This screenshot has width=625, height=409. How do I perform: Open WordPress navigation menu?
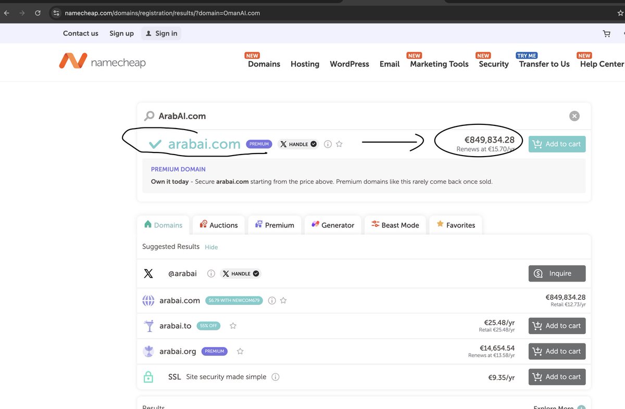tap(349, 64)
